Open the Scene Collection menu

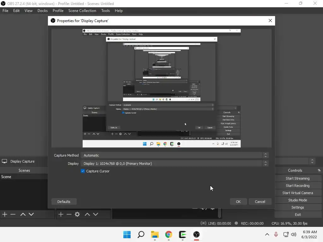pos(82,11)
